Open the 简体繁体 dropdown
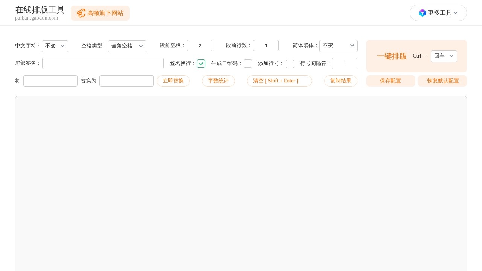The height and width of the screenshot is (271, 482). pos(339,46)
